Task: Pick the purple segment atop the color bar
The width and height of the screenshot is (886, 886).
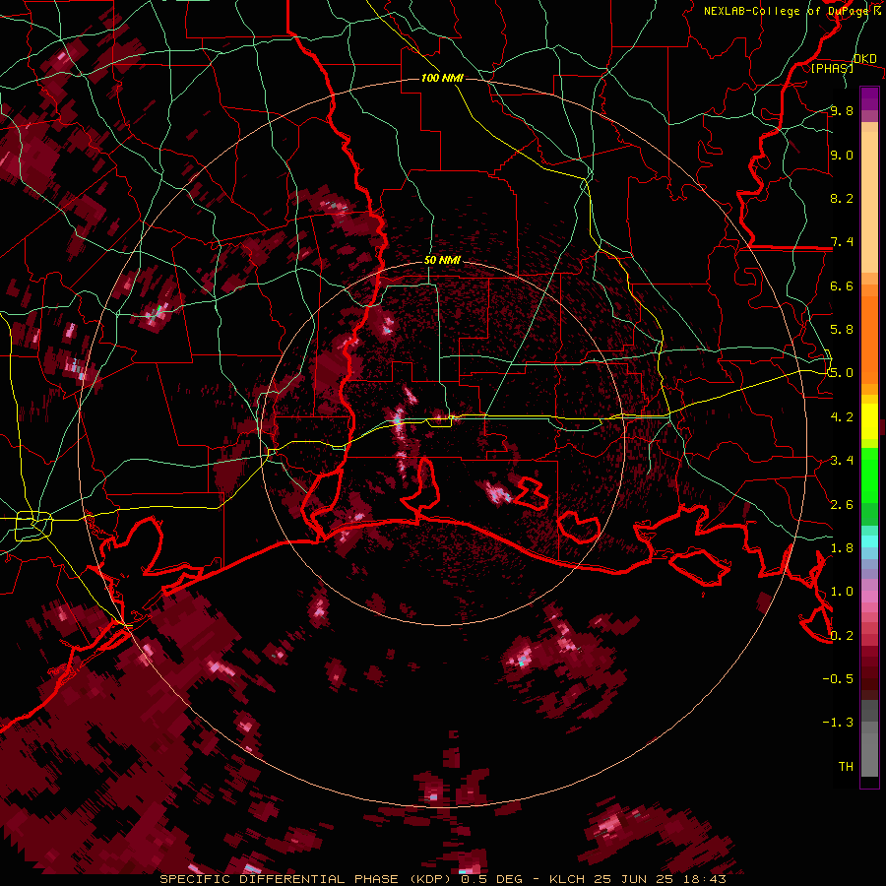Action: (869, 98)
